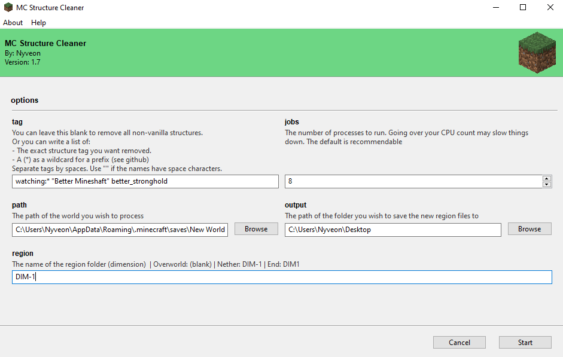Click the tag input field
The height and width of the screenshot is (357, 563).
[145, 182]
